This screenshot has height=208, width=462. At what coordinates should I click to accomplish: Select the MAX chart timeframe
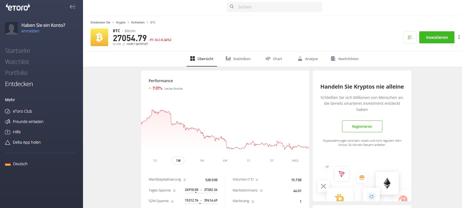tap(295, 161)
